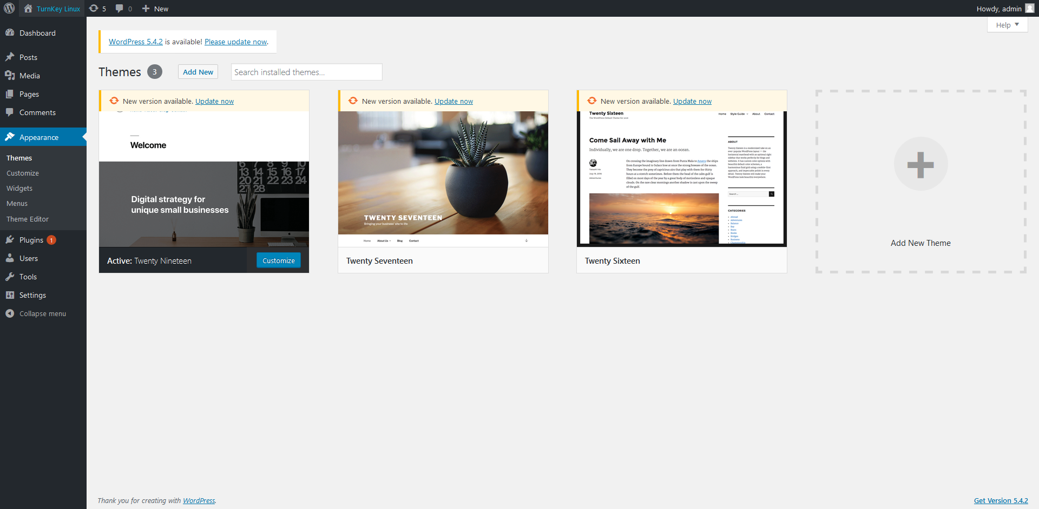Click Update now for Twenty Seventeen

point(453,101)
